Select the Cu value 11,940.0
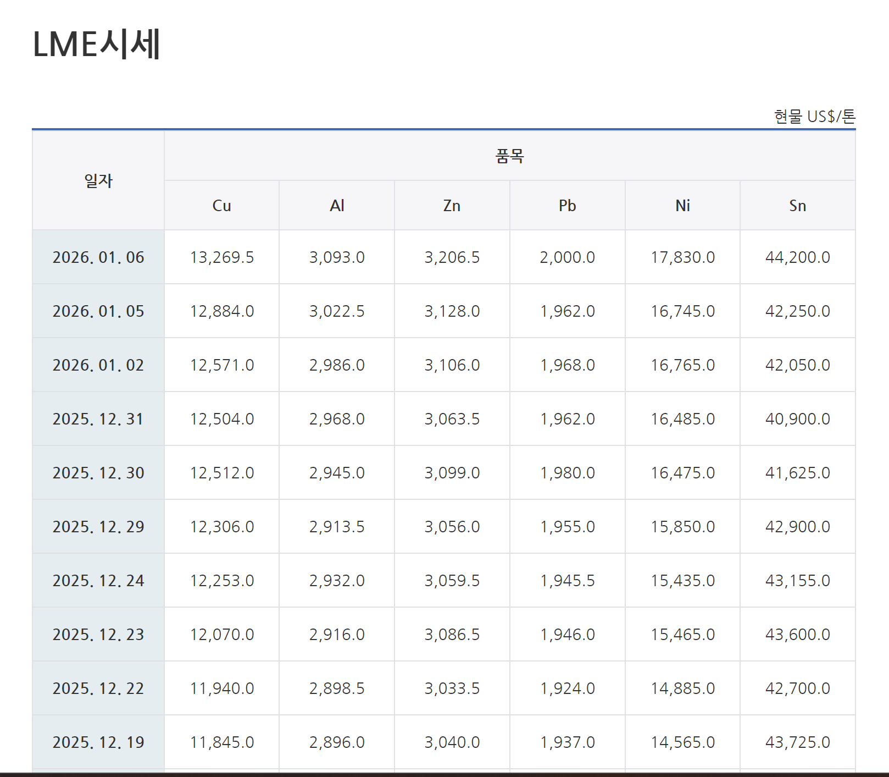Screen dimensions: 889x777 coord(222,688)
